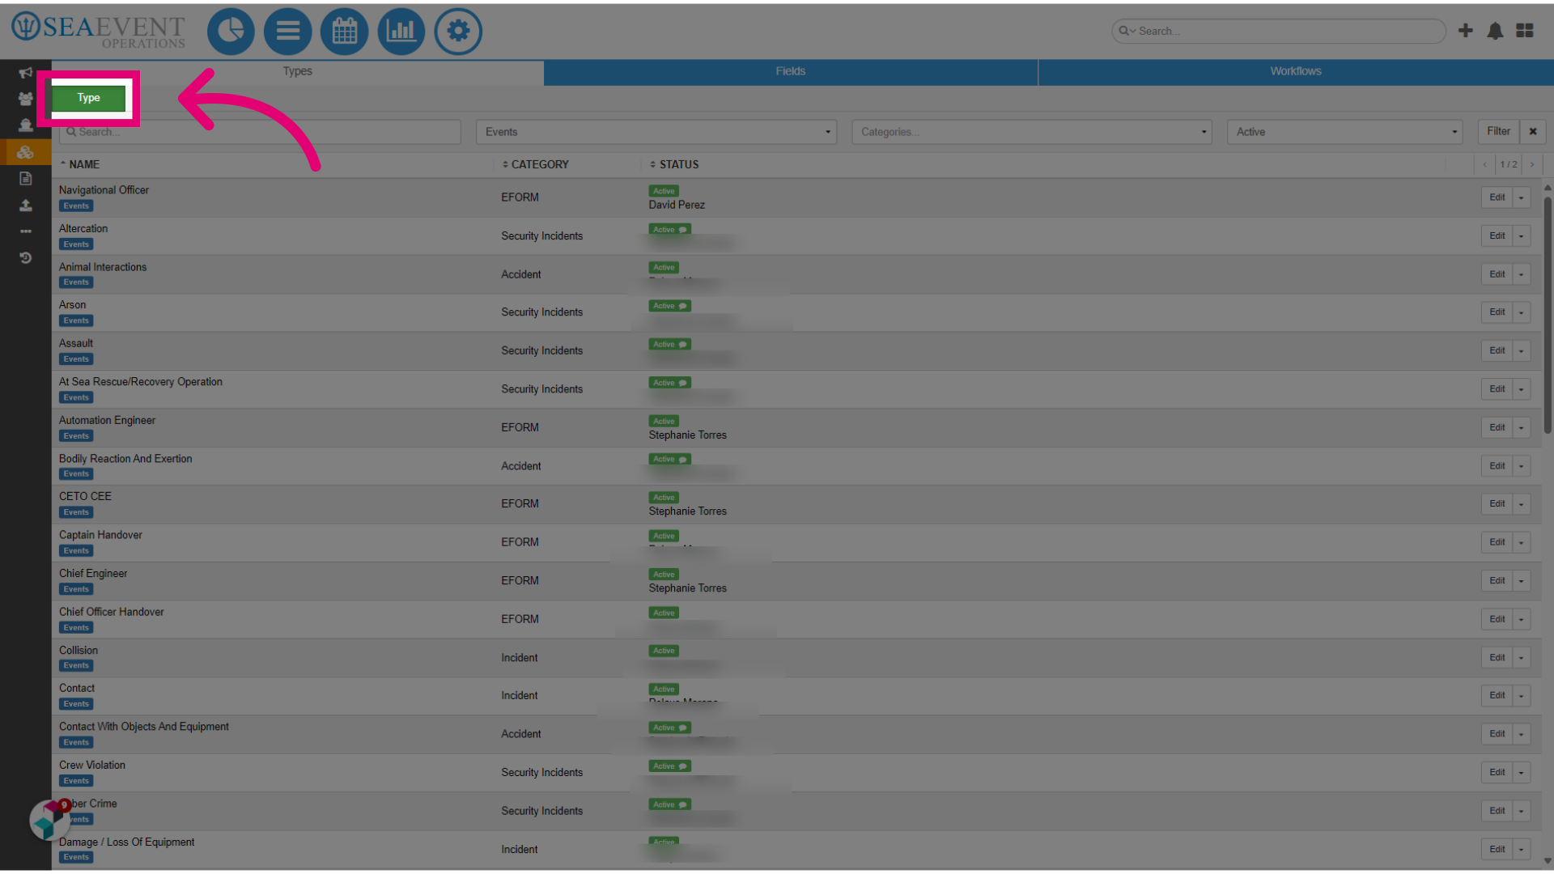This screenshot has height=874, width=1554.
Task: Open the single user sidebar icon
Action: 26,125
